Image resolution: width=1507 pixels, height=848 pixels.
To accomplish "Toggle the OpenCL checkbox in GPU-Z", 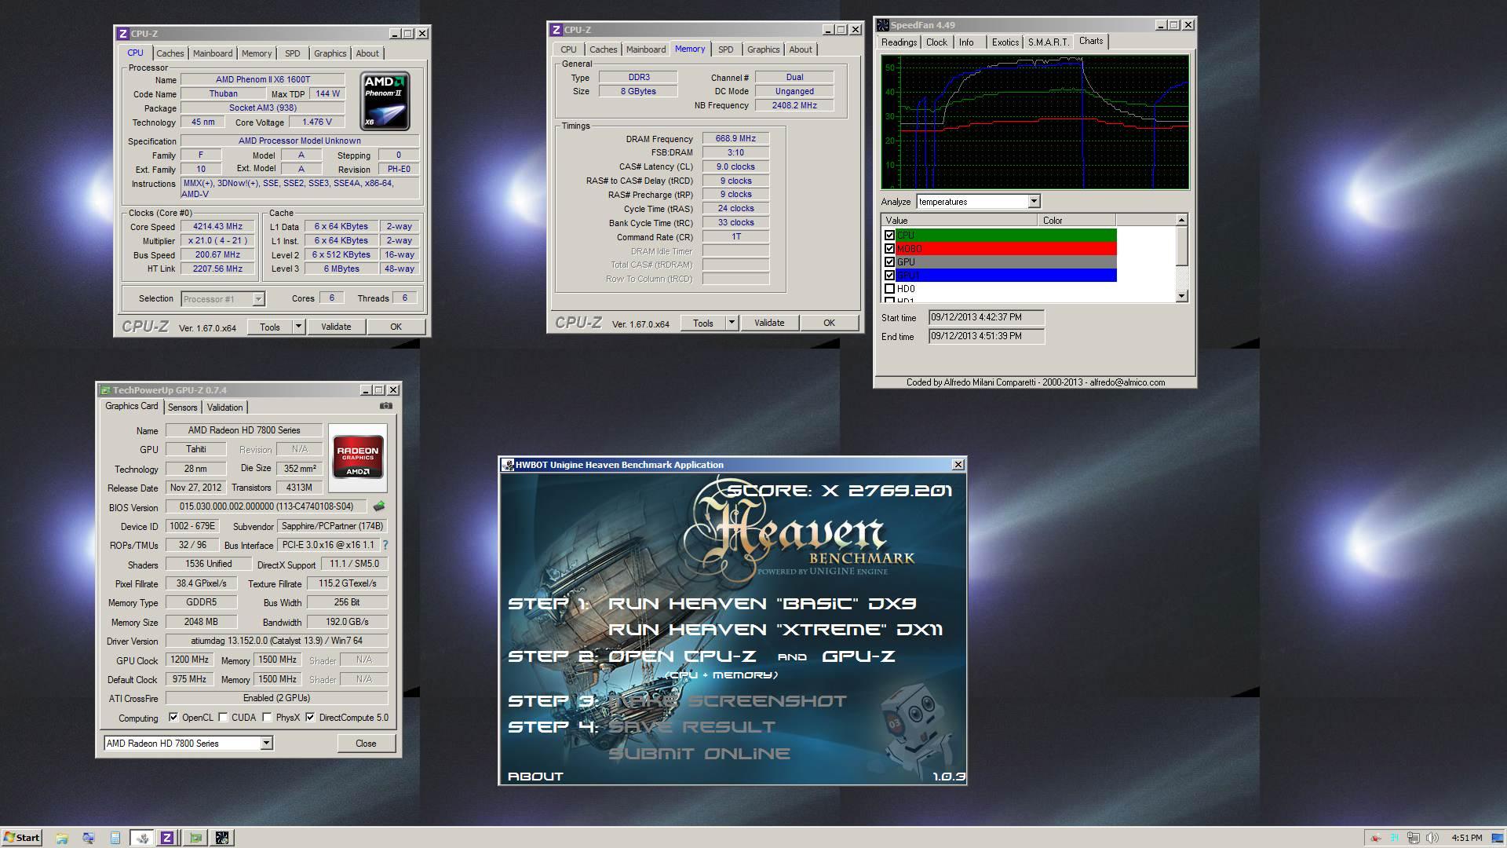I will (x=173, y=717).
